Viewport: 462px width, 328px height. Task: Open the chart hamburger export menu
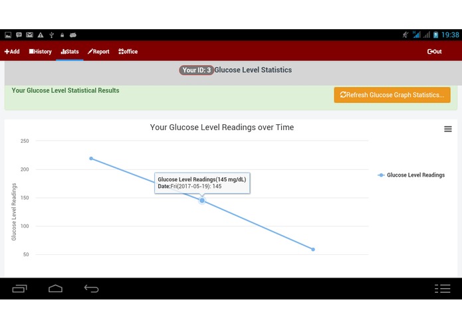[448, 129]
